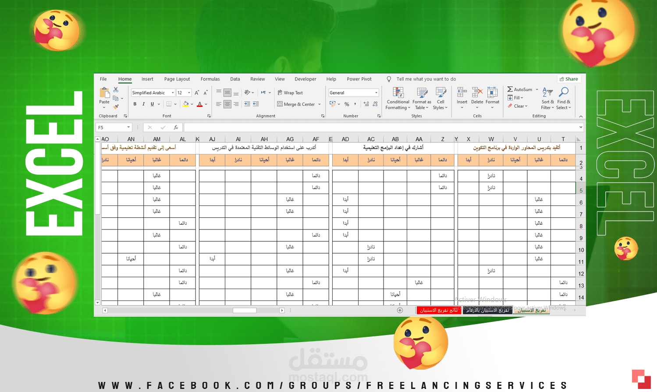Click the Insert Function fx icon
This screenshot has width=657, height=392.
tap(175, 127)
